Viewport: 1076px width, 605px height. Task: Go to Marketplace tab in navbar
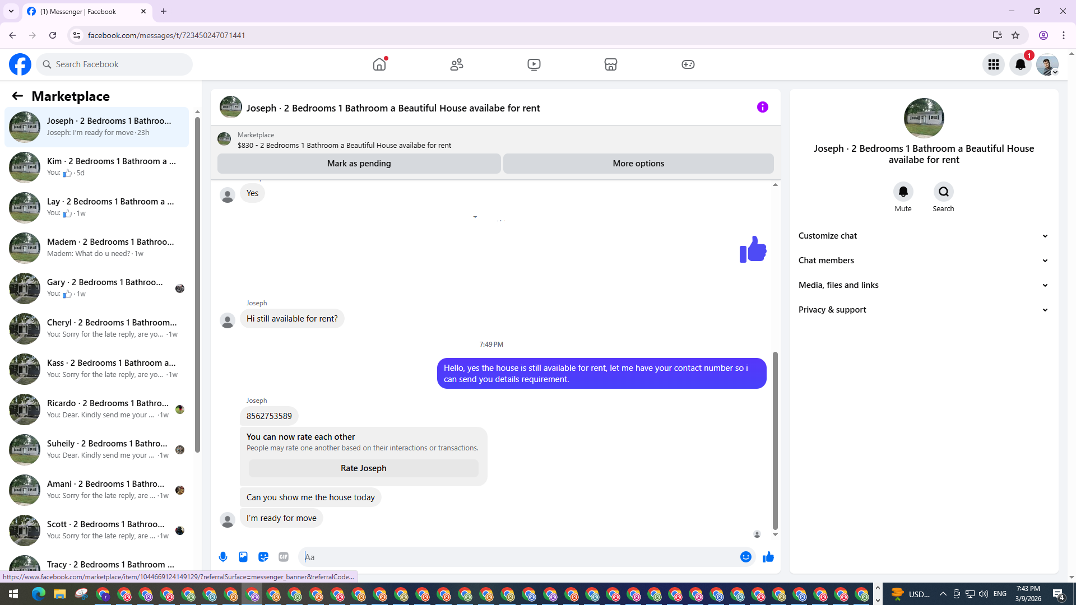tap(610, 64)
